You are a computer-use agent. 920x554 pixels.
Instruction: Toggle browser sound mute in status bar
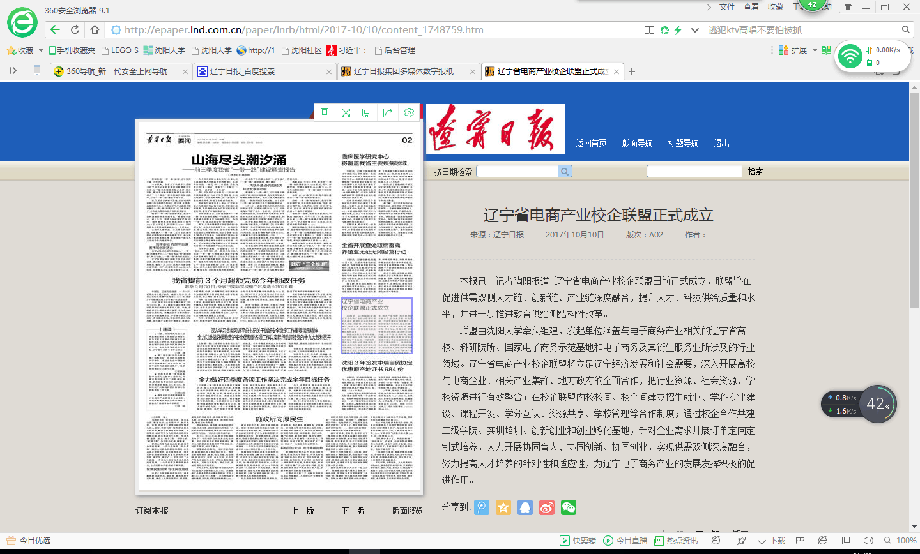(868, 541)
